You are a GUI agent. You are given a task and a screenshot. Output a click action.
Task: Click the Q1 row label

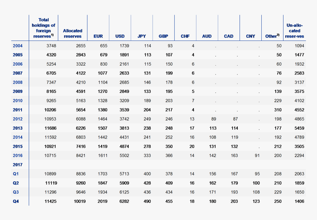pos(16,174)
